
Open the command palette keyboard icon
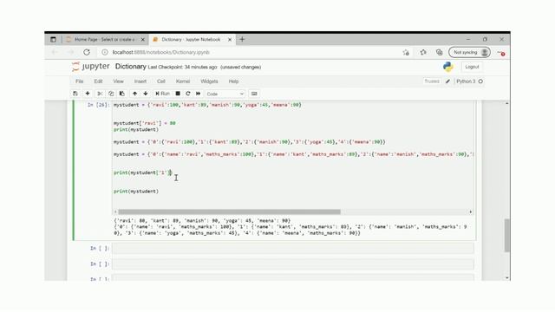point(254,94)
